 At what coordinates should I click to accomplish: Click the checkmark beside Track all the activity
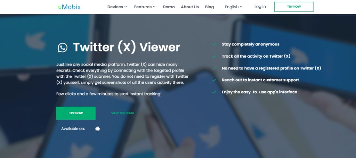(x=214, y=56)
